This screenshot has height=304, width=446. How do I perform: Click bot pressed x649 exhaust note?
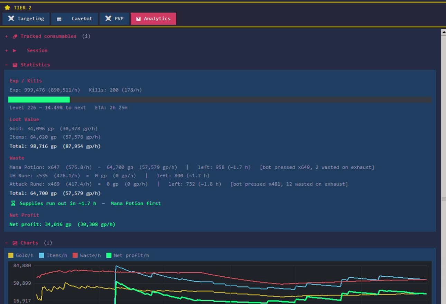[317, 167]
